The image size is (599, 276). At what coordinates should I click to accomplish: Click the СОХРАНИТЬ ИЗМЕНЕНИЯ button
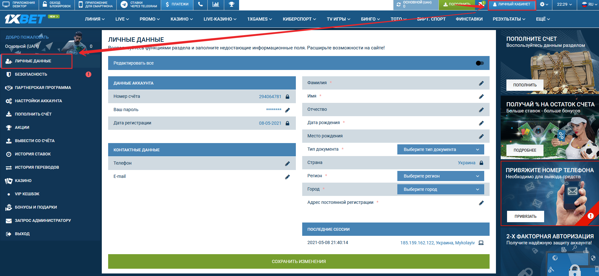299,261
